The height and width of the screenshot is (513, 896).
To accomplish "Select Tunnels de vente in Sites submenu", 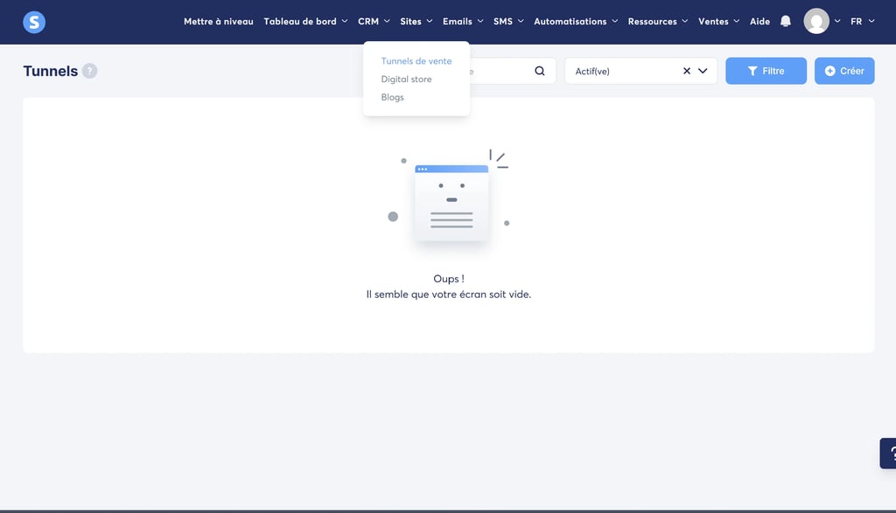I will [416, 61].
